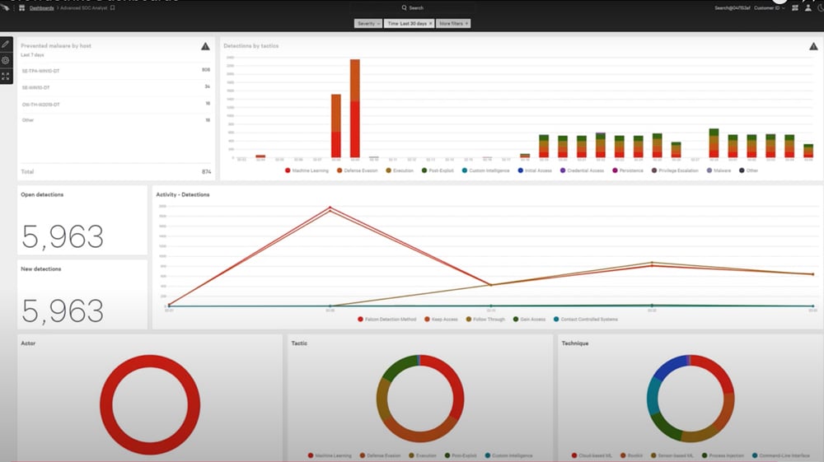Click the fullscreen expand icon in sidebar
The image size is (824, 462).
(x=6, y=77)
